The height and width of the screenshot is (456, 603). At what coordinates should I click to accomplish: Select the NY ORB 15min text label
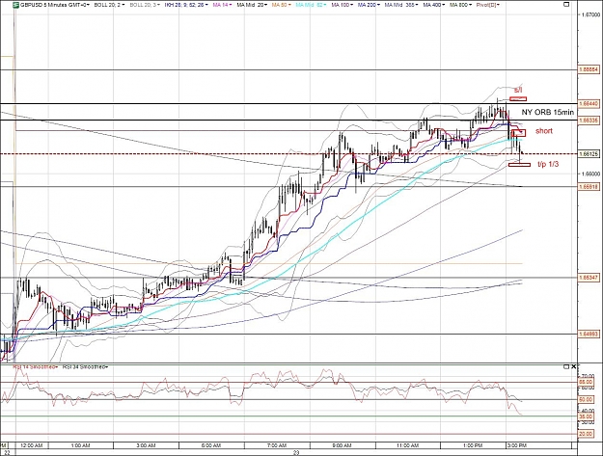click(548, 112)
